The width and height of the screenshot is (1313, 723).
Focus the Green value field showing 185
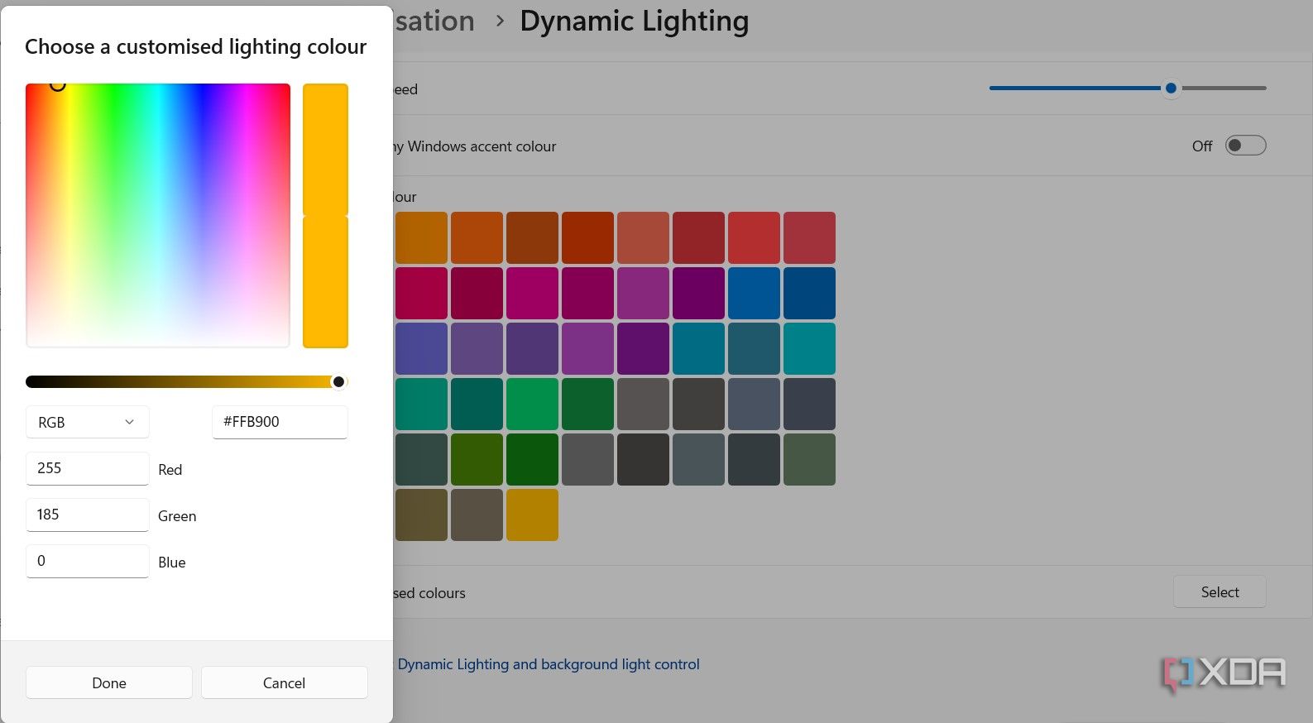pyautogui.click(x=88, y=515)
